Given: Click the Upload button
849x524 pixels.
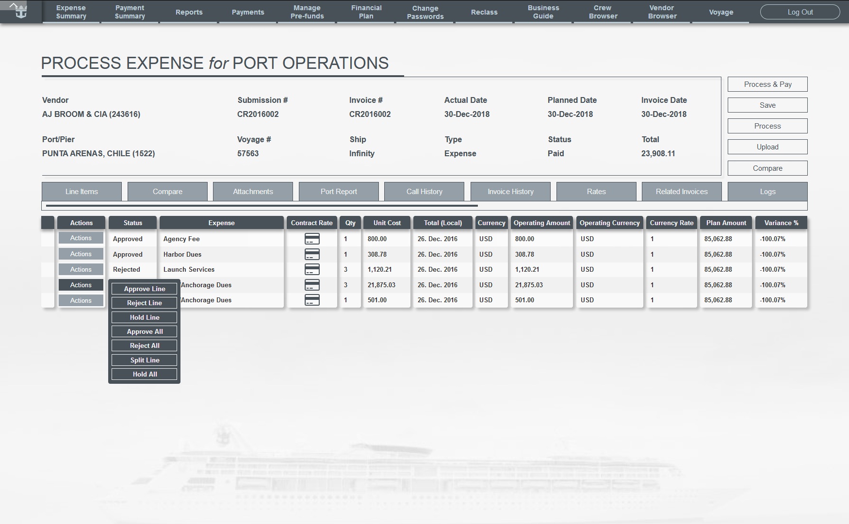Looking at the screenshot, I should click(767, 147).
